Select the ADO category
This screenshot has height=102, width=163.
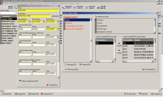(77, 20)
